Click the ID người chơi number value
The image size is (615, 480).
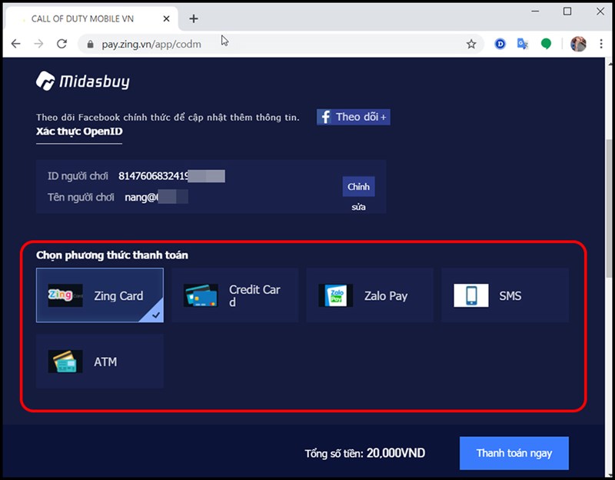click(x=171, y=176)
